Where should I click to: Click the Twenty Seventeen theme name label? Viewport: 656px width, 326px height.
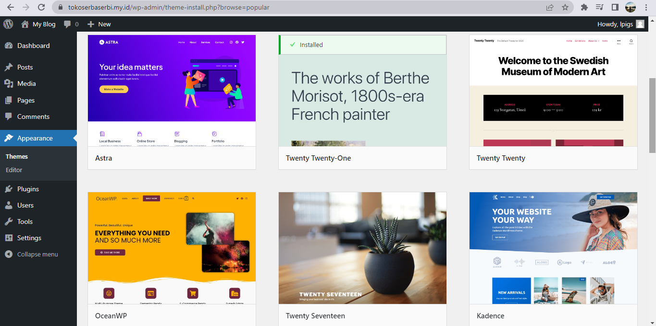[315, 316]
